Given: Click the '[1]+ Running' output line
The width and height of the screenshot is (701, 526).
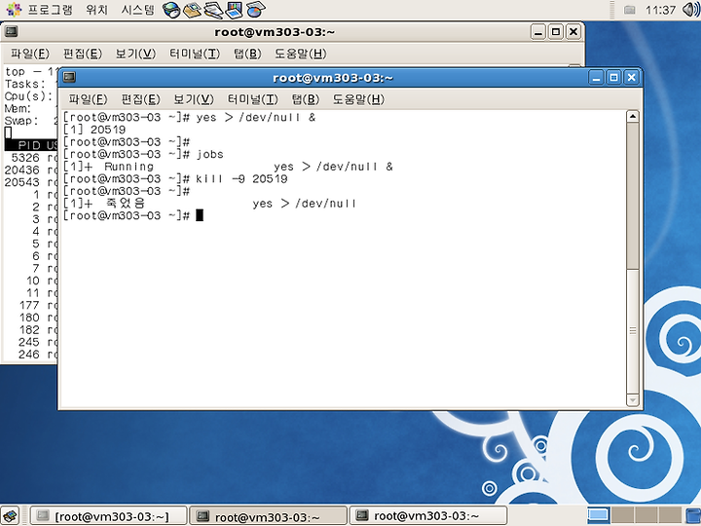Looking at the screenshot, I should [x=228, y=167].
